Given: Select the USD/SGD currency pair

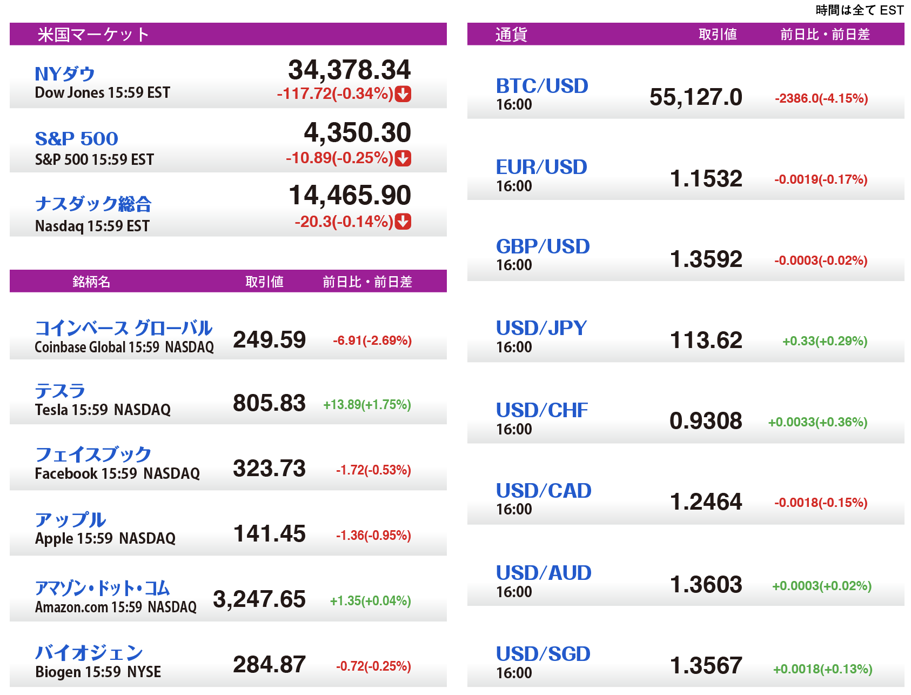Looking at the screenshot, I should click(543, 654).
